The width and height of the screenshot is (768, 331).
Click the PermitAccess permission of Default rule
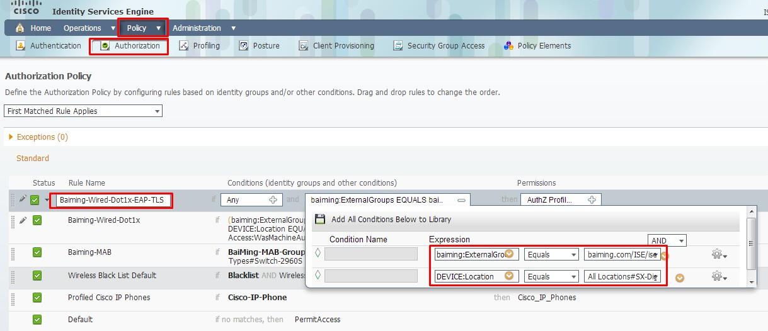point(318,320)
